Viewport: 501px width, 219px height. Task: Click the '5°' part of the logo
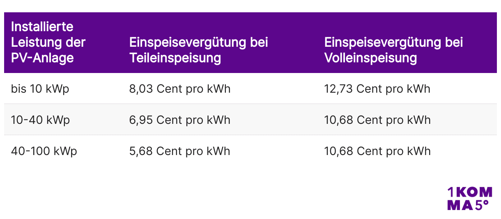pos(482,205)
